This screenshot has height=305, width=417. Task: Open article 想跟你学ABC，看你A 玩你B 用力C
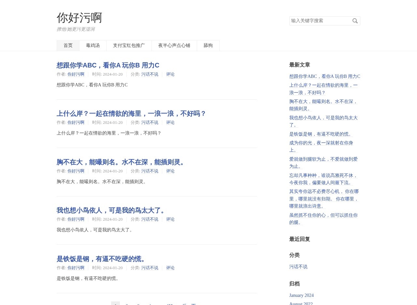coord(108,65)
